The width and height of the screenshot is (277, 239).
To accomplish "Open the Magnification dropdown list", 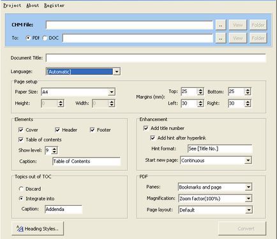I will pos(248,199).
